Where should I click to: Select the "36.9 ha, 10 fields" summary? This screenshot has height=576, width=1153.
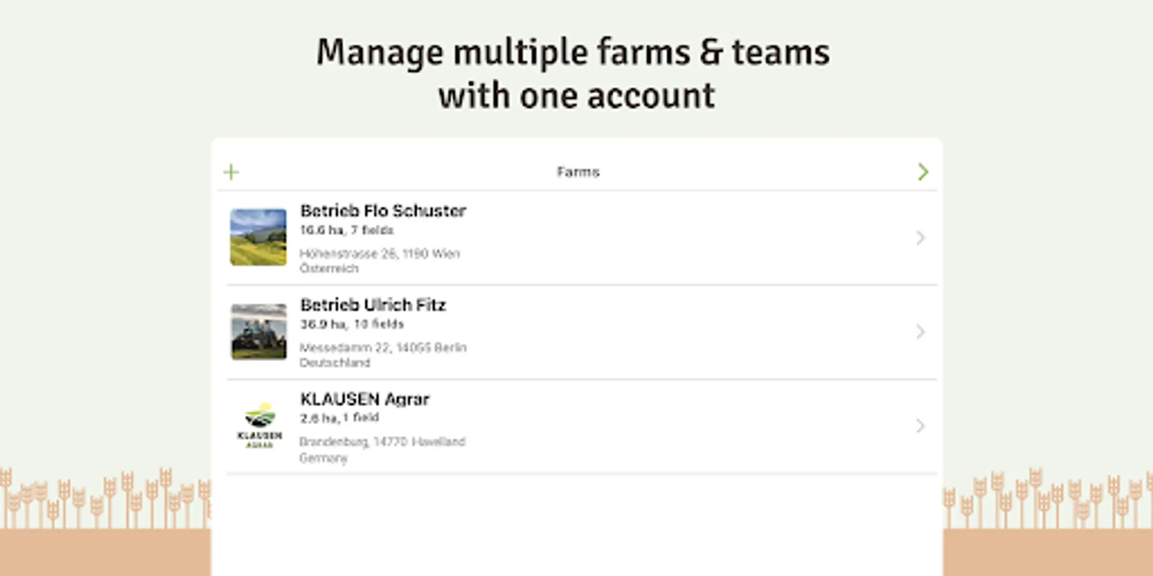point(352,324)
